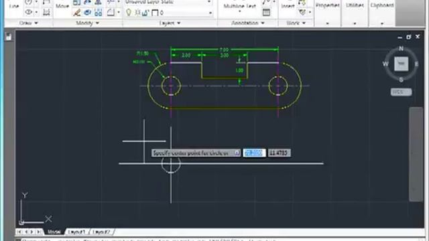
Task: Click the Insert block tool
Action: [x=288, y=6]
